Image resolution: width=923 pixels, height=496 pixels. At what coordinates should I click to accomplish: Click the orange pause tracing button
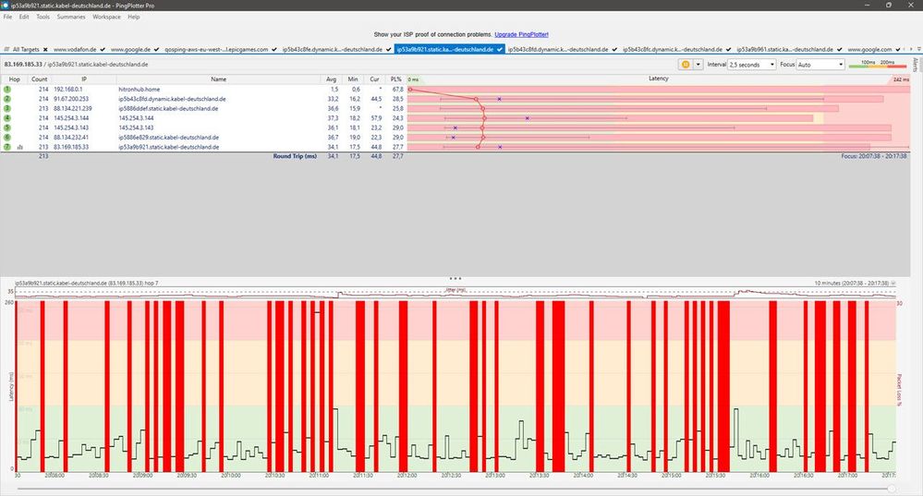tap(685, 65)
